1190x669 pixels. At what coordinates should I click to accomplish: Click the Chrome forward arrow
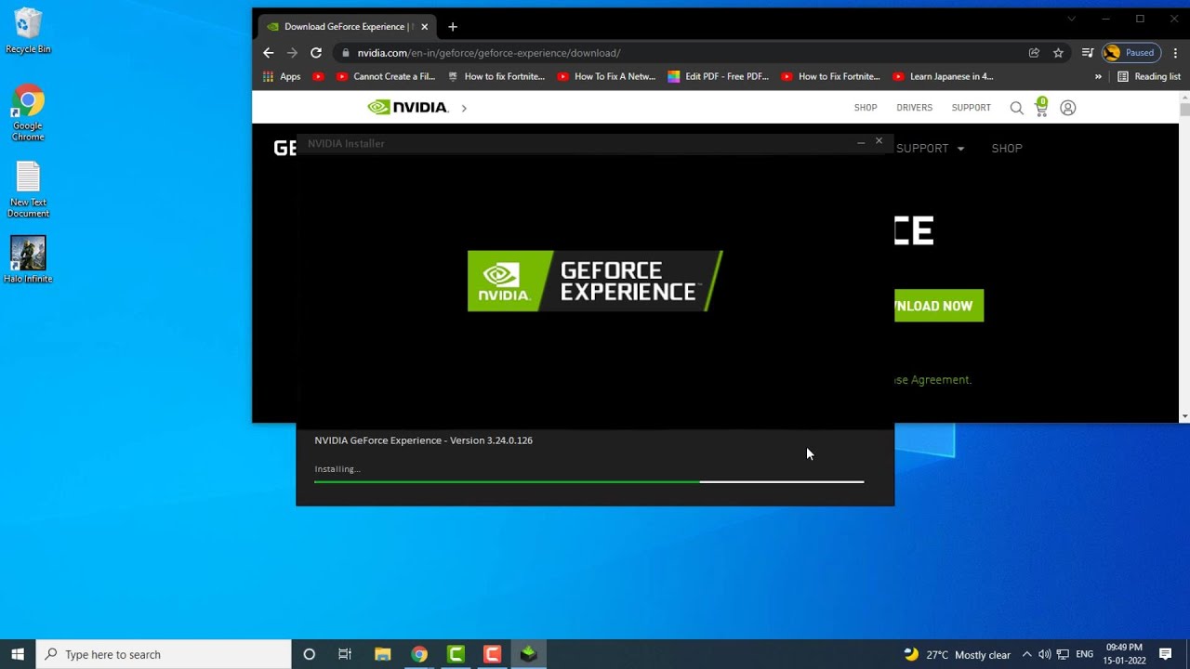point(292,53)
